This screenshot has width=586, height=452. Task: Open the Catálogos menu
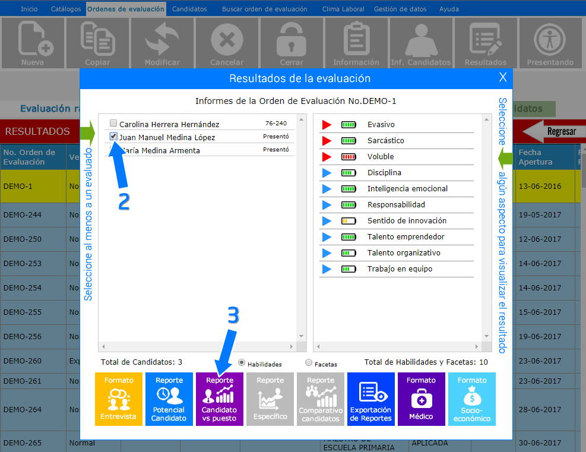(x=66, y=9)
